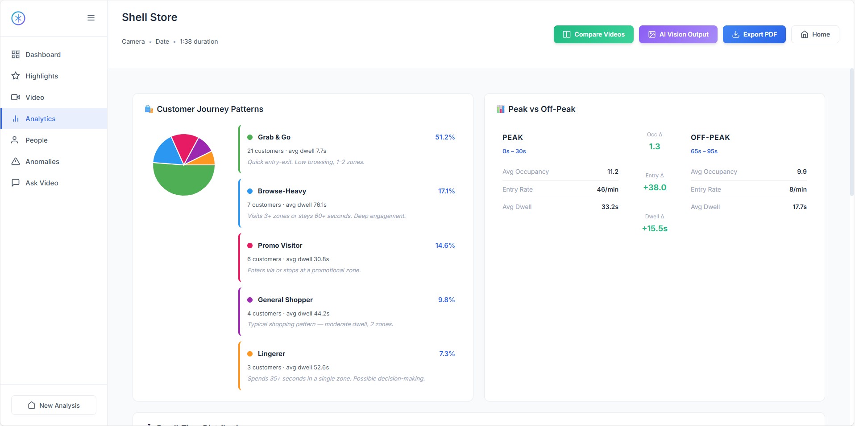Open the AI Vision Output view

tap(678, 34)
